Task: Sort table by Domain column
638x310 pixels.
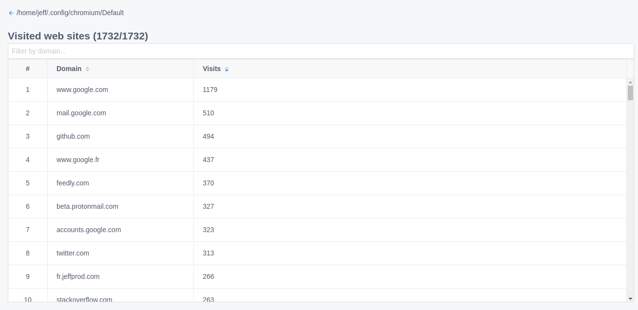Action: pyautogui.click(x=87, y=69)
